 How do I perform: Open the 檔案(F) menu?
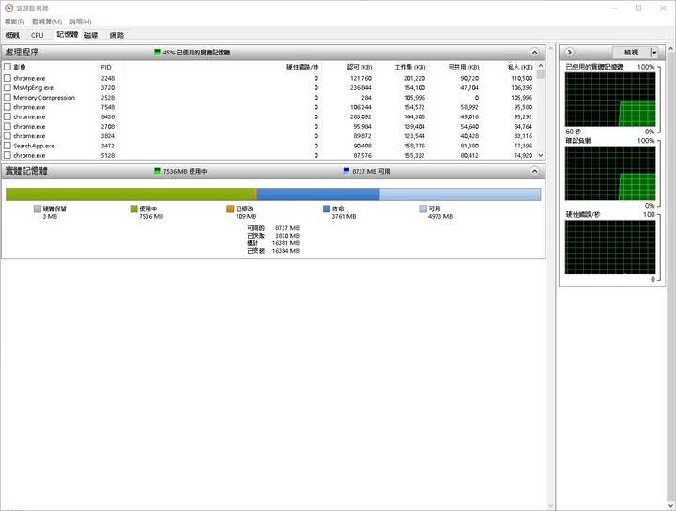pyautogui.click(x=15, y=22)
